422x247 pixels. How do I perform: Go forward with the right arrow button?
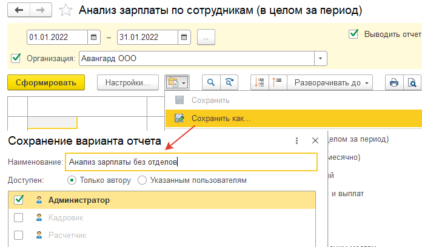point(41,10)
